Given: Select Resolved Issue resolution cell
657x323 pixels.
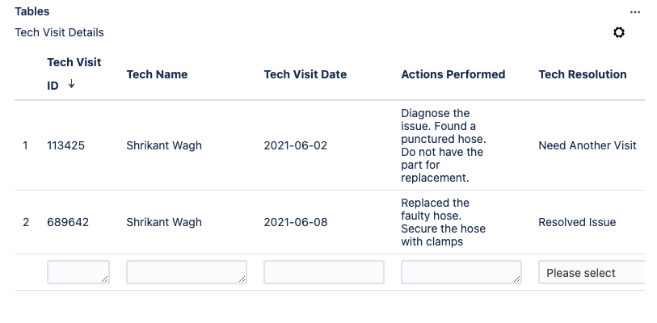Looking at the screenshot, I should tap(577, 222).
